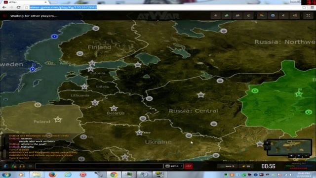Select the Belarus capital star
The height and width of the screenshot is (178, 316).
[114, 108]
